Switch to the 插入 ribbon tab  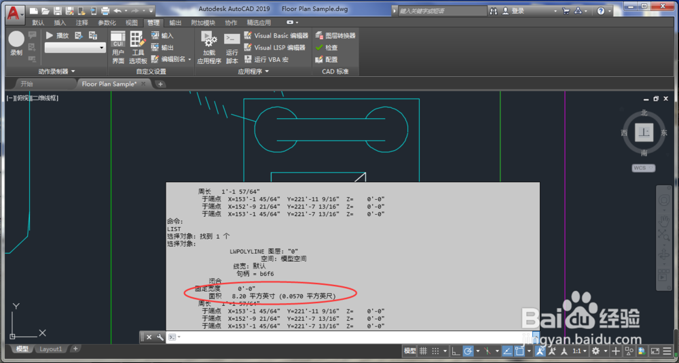[60, 22]
